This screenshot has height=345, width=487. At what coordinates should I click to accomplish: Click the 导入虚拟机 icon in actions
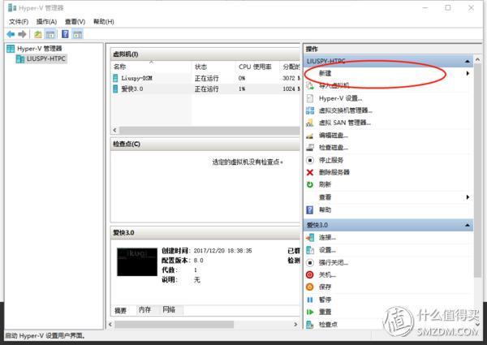point(310,85)
